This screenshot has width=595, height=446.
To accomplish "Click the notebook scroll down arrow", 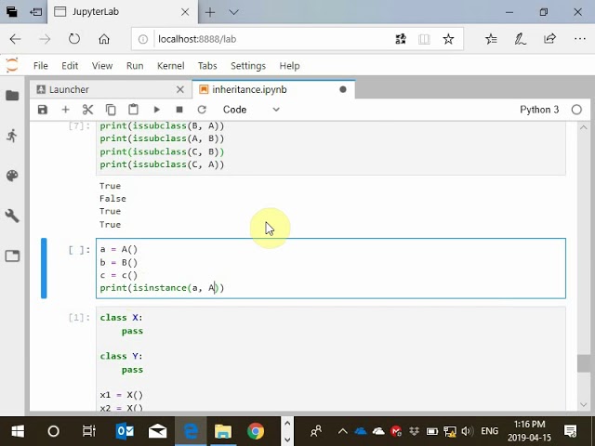I will click(x=584, y=405).
